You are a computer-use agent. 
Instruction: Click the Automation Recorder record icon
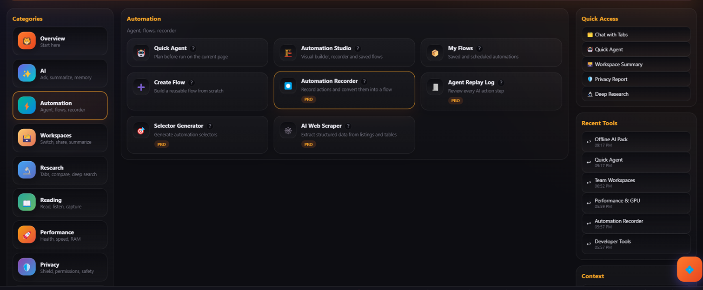pos(288,86)
